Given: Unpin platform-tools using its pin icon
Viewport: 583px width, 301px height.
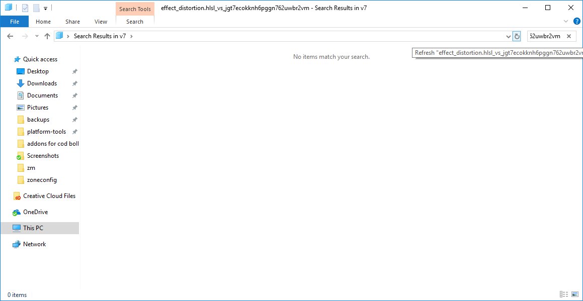Looking at the screenshot, I should pos(75,132).
